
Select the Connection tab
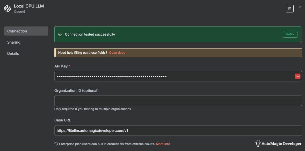point(26,31)
